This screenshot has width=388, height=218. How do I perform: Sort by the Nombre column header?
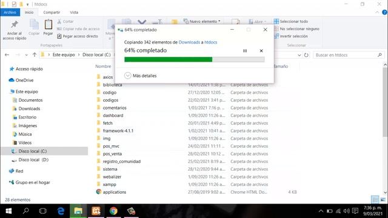click(x=103, y=66)
